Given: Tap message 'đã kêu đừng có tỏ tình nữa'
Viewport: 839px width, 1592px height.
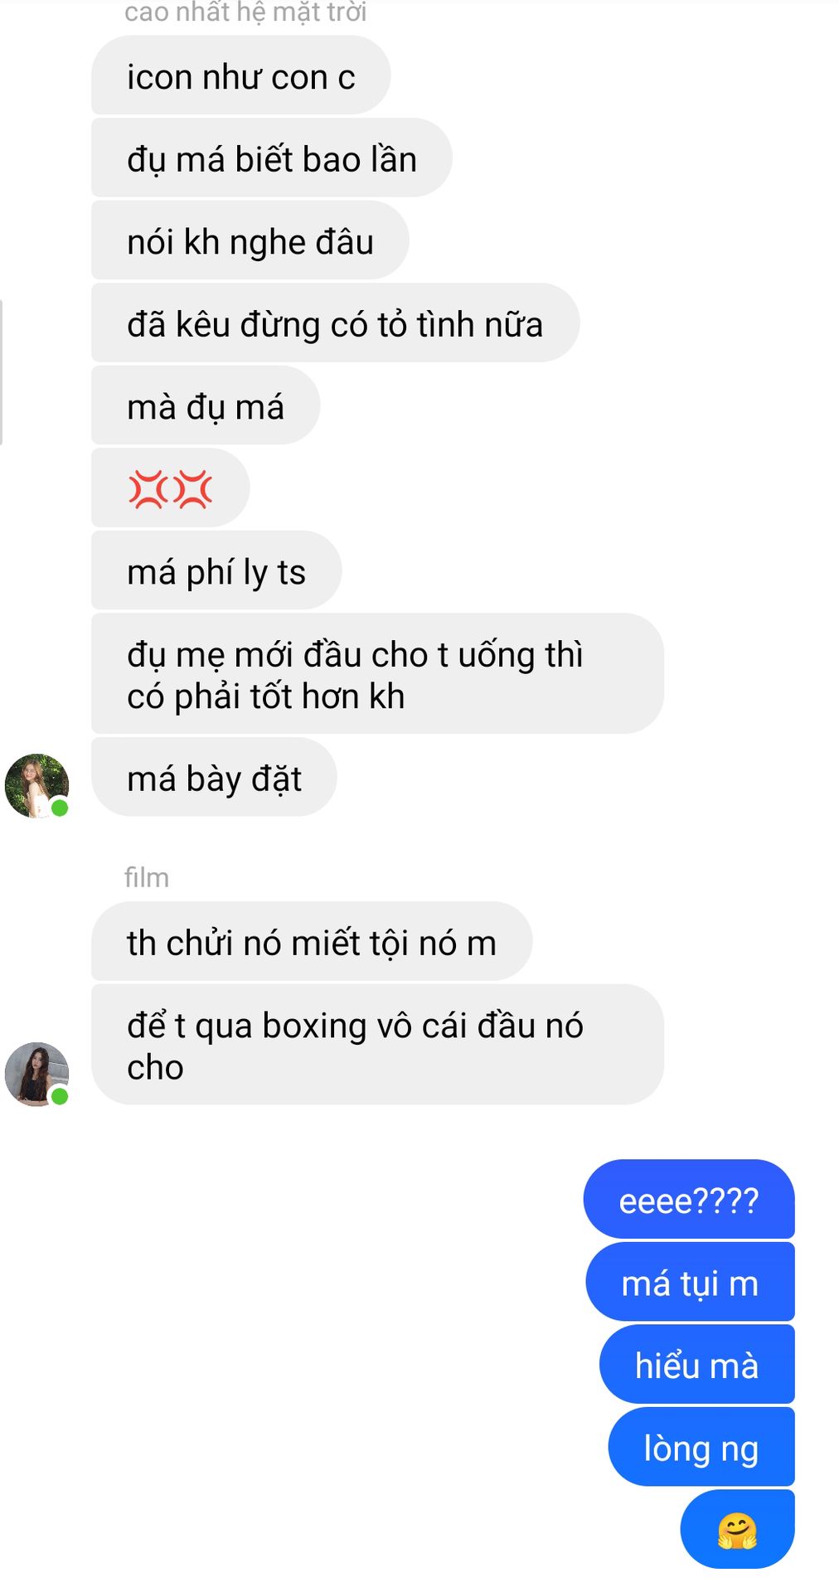Looking at the screenshot, I should point(335,323).
